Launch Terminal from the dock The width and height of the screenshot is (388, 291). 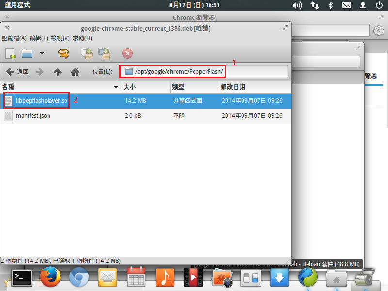[22, 277]
